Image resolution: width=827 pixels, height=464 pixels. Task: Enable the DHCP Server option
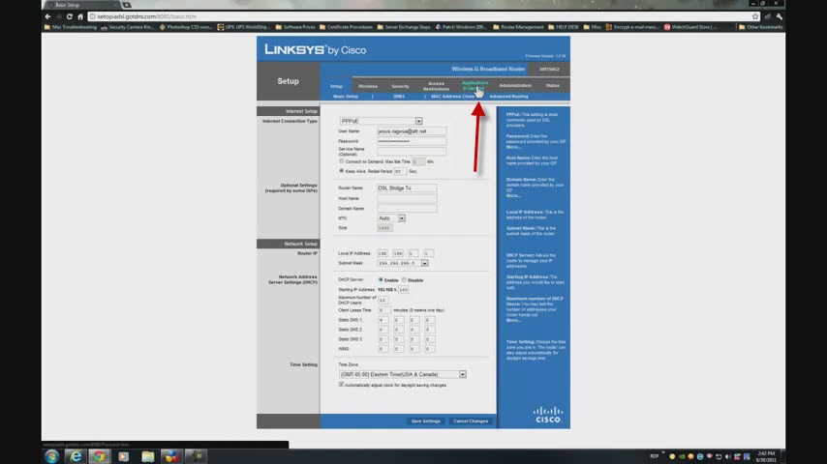pos(381,279)
